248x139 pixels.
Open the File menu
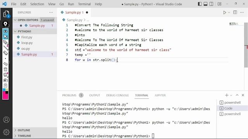[x=14, y=4]
